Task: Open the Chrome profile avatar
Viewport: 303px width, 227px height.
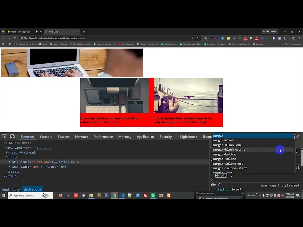Action: [x=294, y=38]
